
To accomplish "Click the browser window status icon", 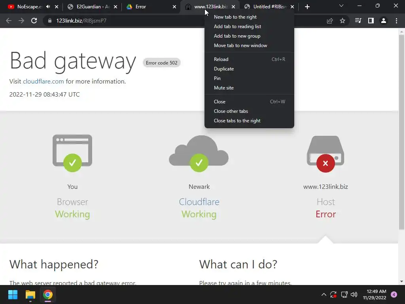I will pos(72,153).
